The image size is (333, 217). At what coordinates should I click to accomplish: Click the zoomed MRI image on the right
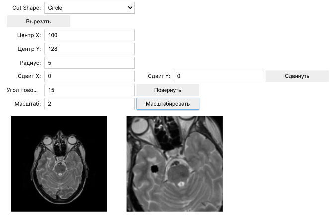click(174, 163)
